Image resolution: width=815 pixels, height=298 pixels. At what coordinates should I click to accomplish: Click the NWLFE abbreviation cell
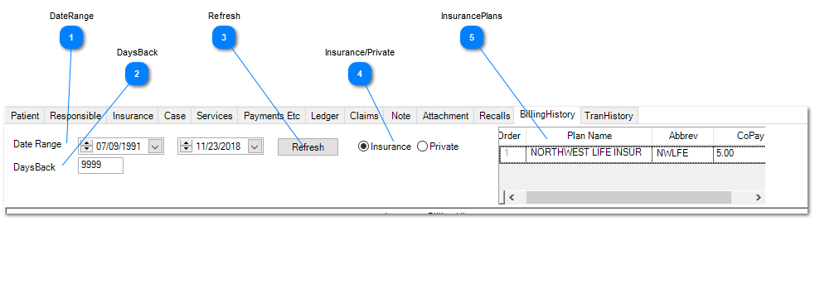(x=683, y=154)
